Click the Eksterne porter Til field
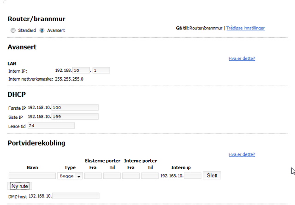 [112, 176]
